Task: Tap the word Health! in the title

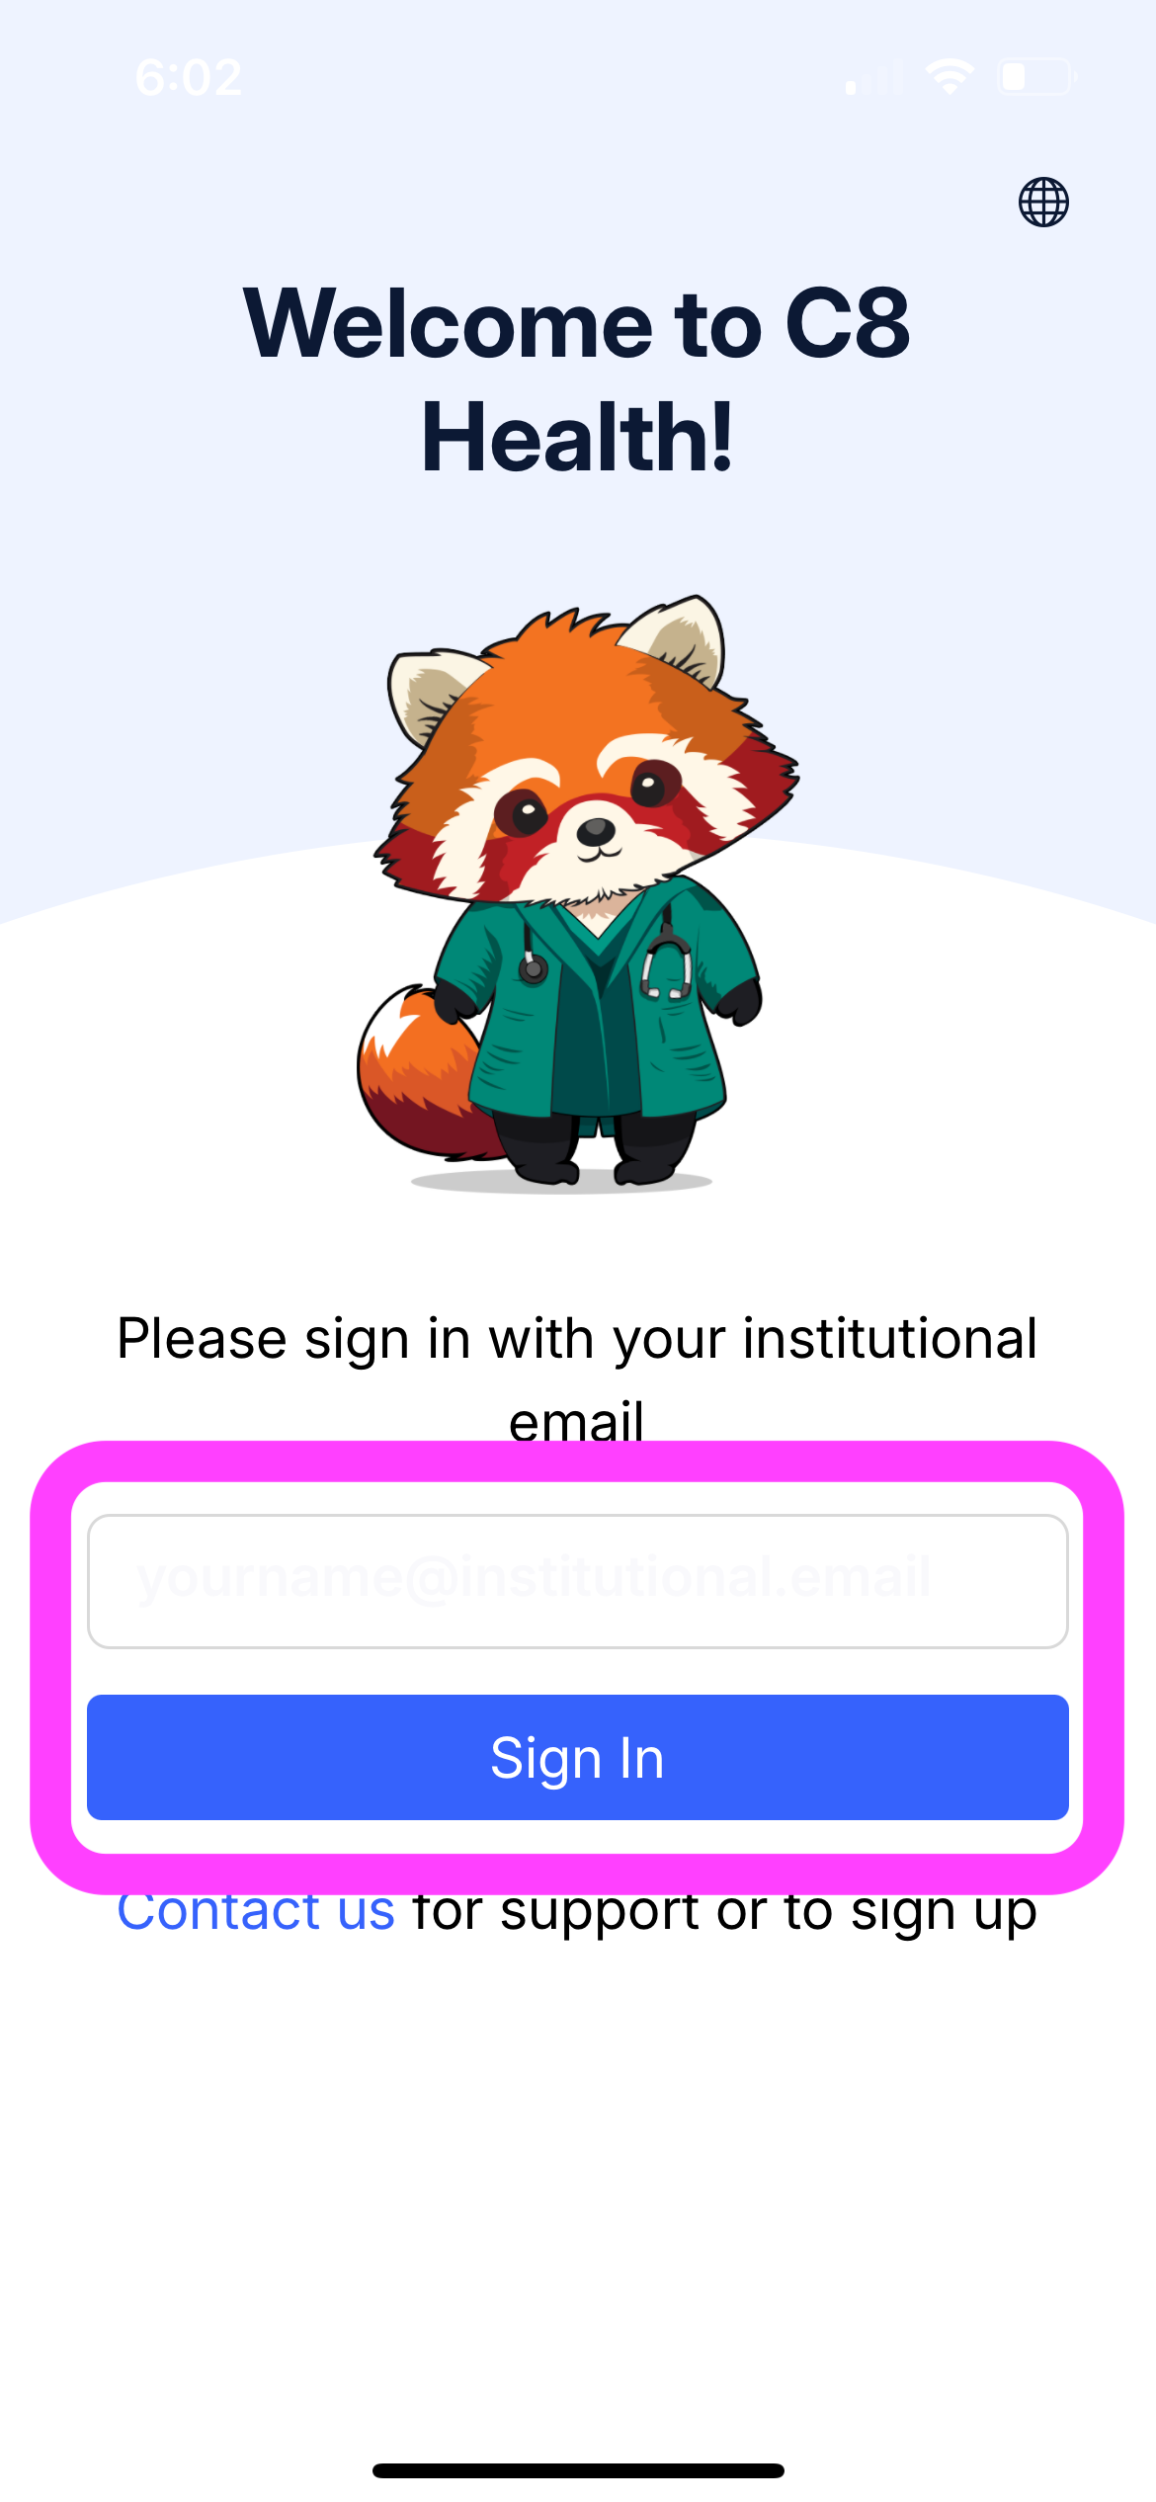Action: [578, 437]
